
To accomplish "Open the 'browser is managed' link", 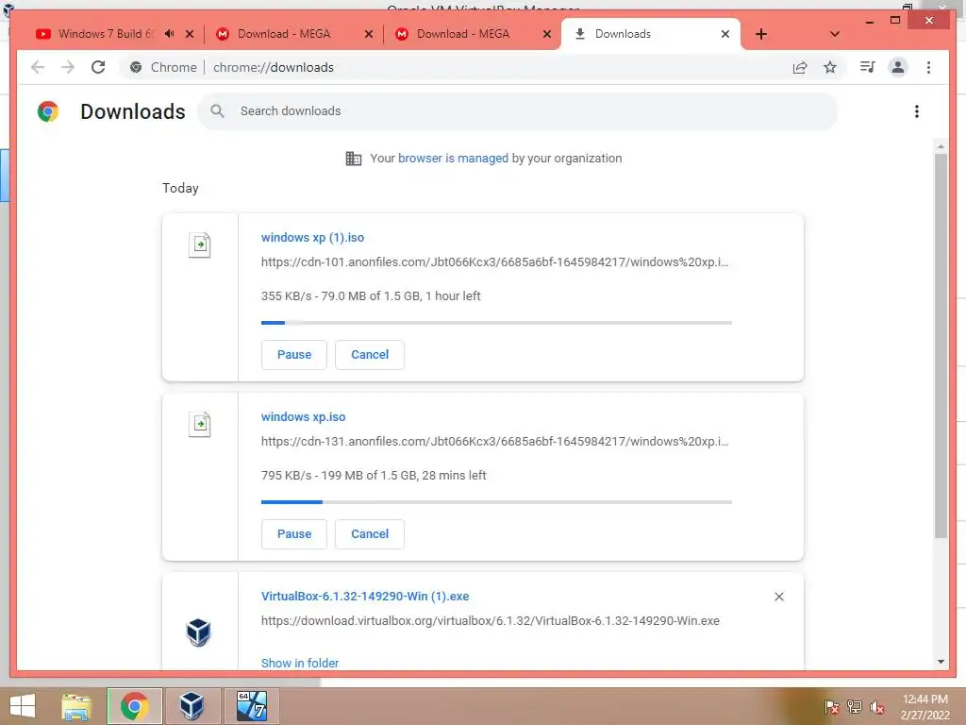I will (453, 158).
